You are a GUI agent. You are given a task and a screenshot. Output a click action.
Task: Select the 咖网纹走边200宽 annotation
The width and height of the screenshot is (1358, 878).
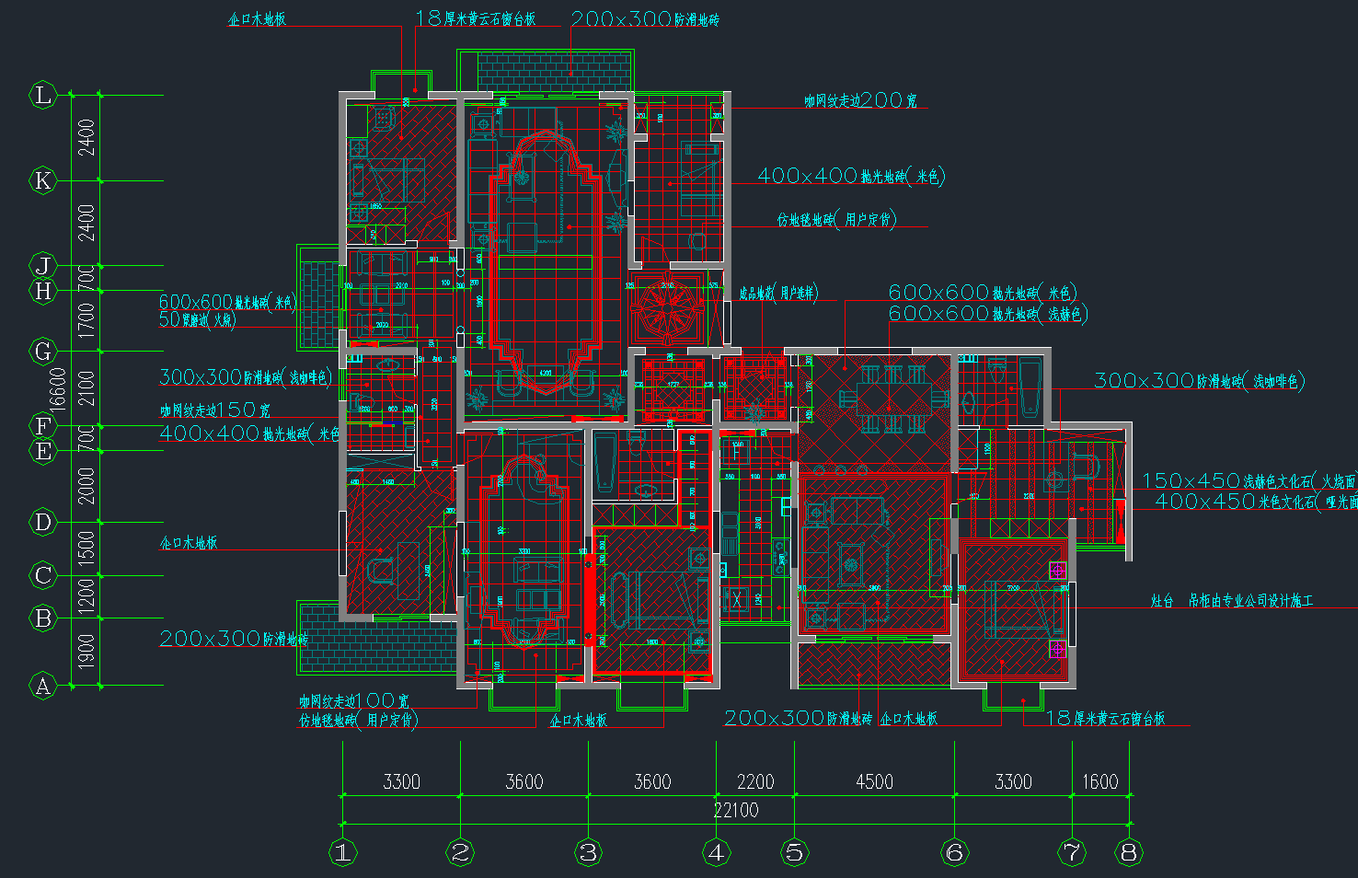(860, 100)
